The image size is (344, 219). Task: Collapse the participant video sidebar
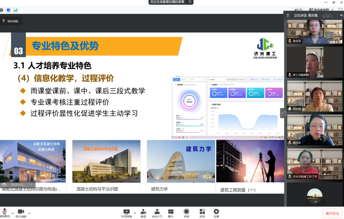282,113
